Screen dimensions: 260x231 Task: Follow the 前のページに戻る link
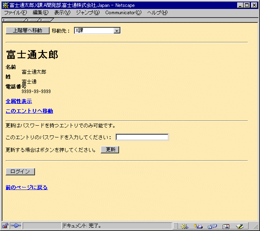(27, 187)
